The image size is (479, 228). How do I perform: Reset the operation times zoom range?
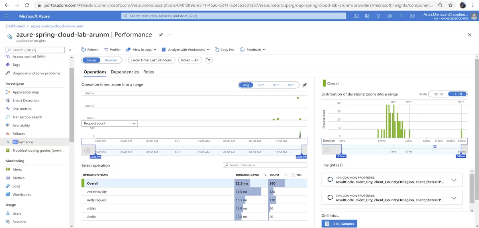click(87, 151)
